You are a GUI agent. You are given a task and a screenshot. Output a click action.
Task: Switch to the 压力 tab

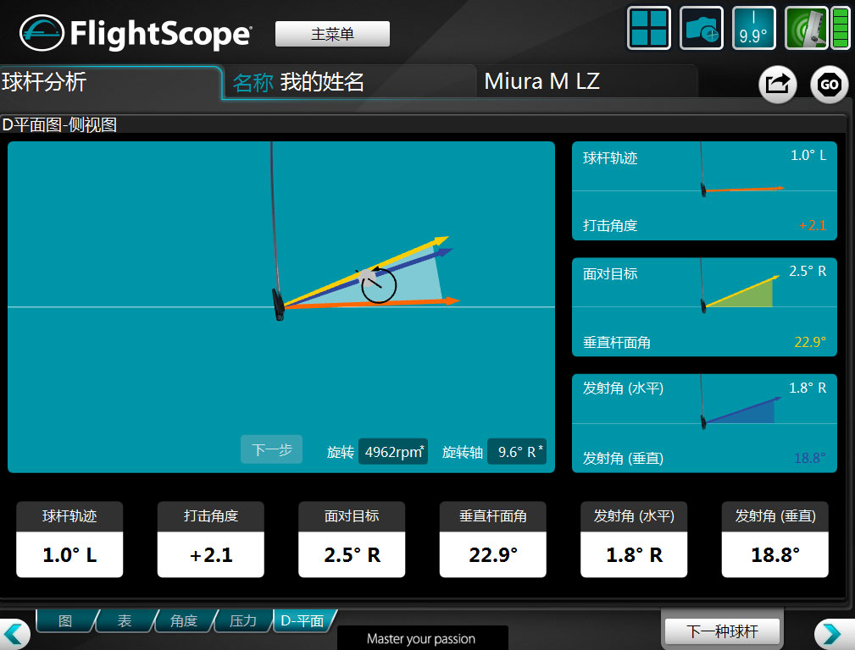(x=242, y=620)
